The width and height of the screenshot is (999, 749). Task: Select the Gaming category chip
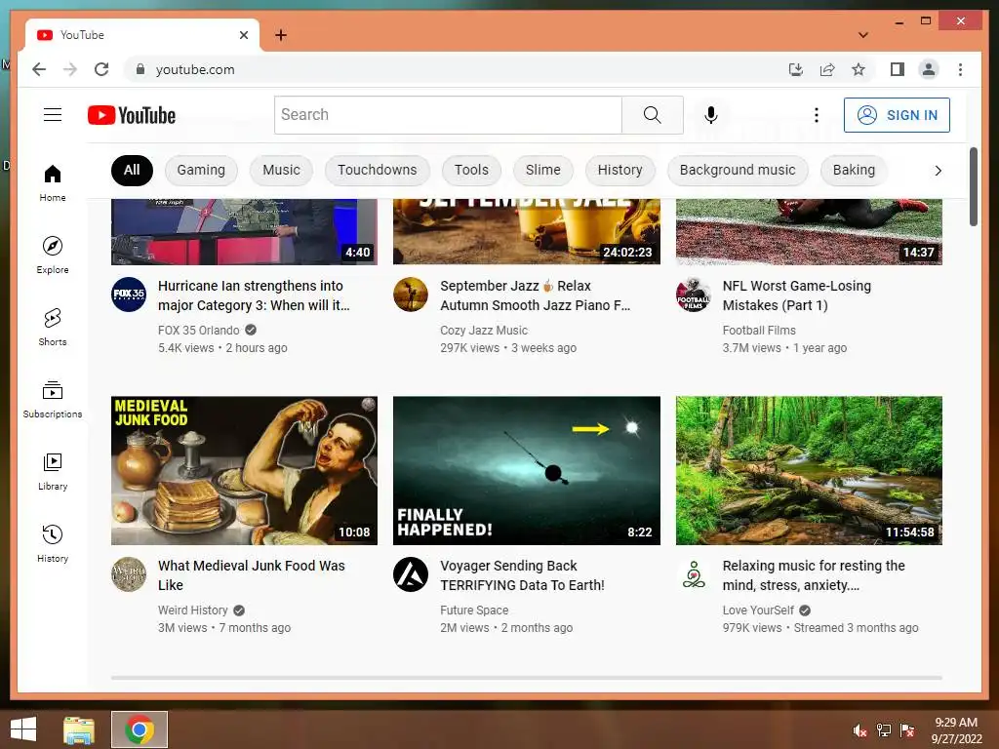[201, 170]
